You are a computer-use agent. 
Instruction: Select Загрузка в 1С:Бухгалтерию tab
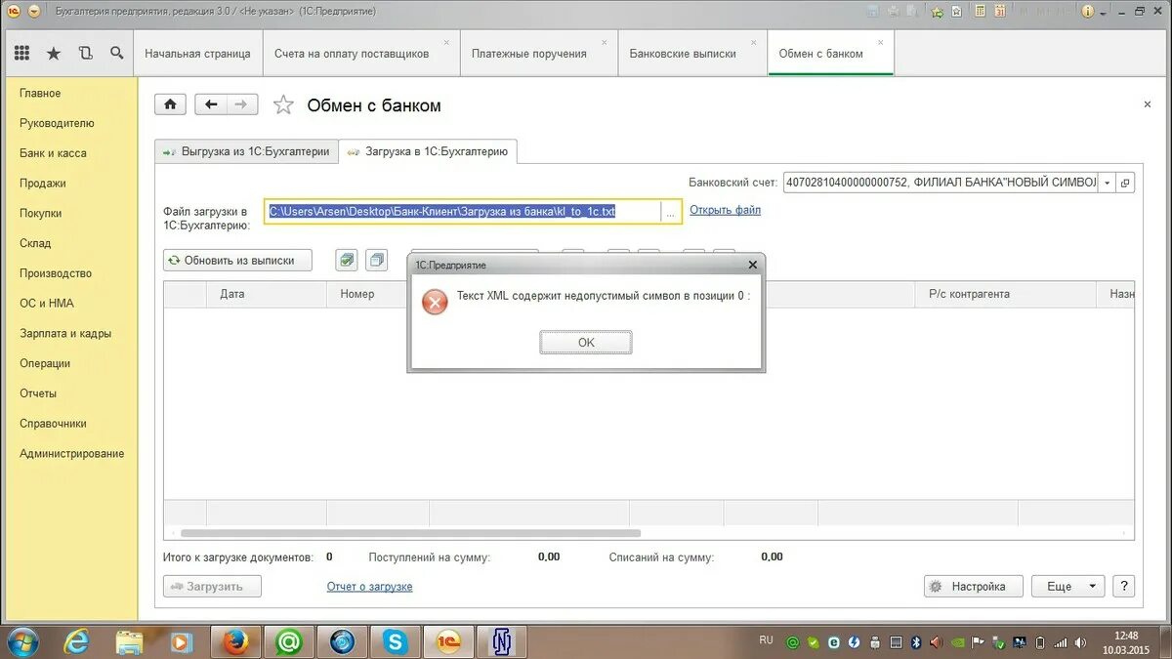click(x=428, y=151)
